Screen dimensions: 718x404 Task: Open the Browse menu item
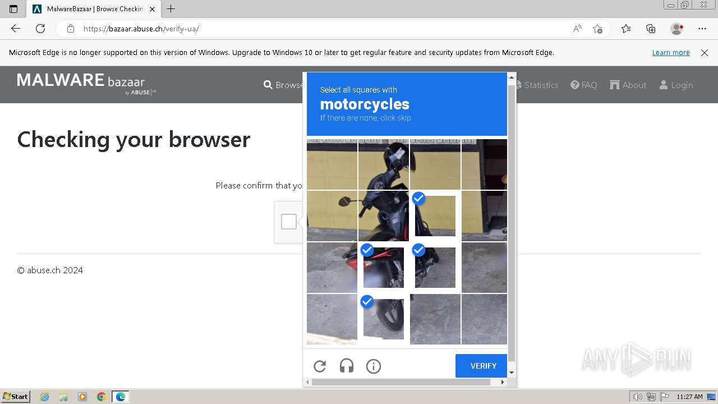283,85
